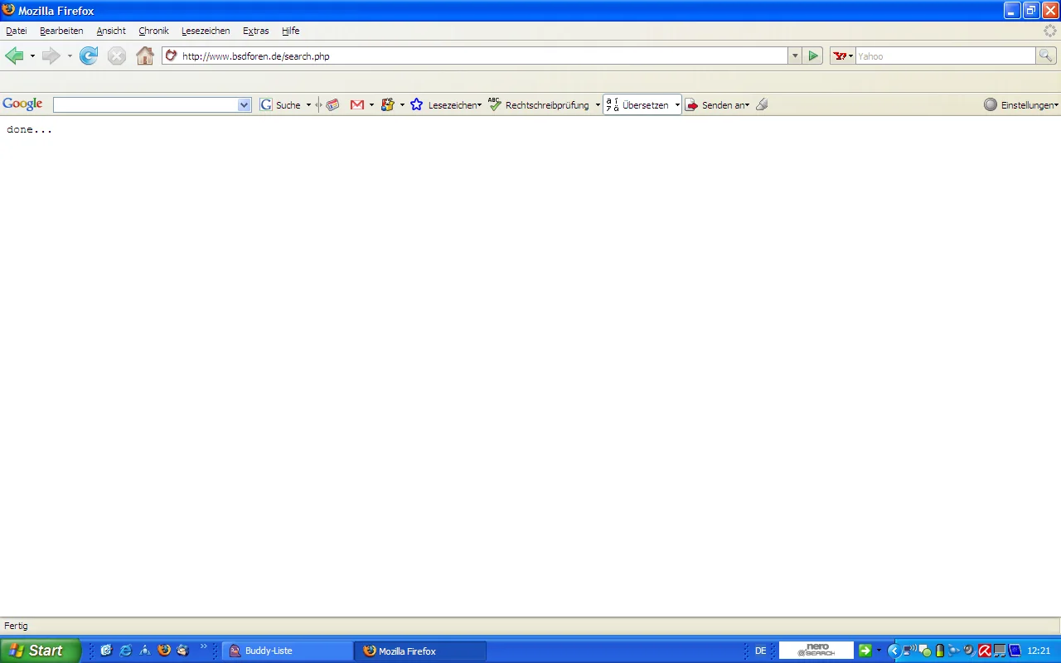
Task: Switch to Buddy-Liste in the taskbar
Action: tap(287, 651)
